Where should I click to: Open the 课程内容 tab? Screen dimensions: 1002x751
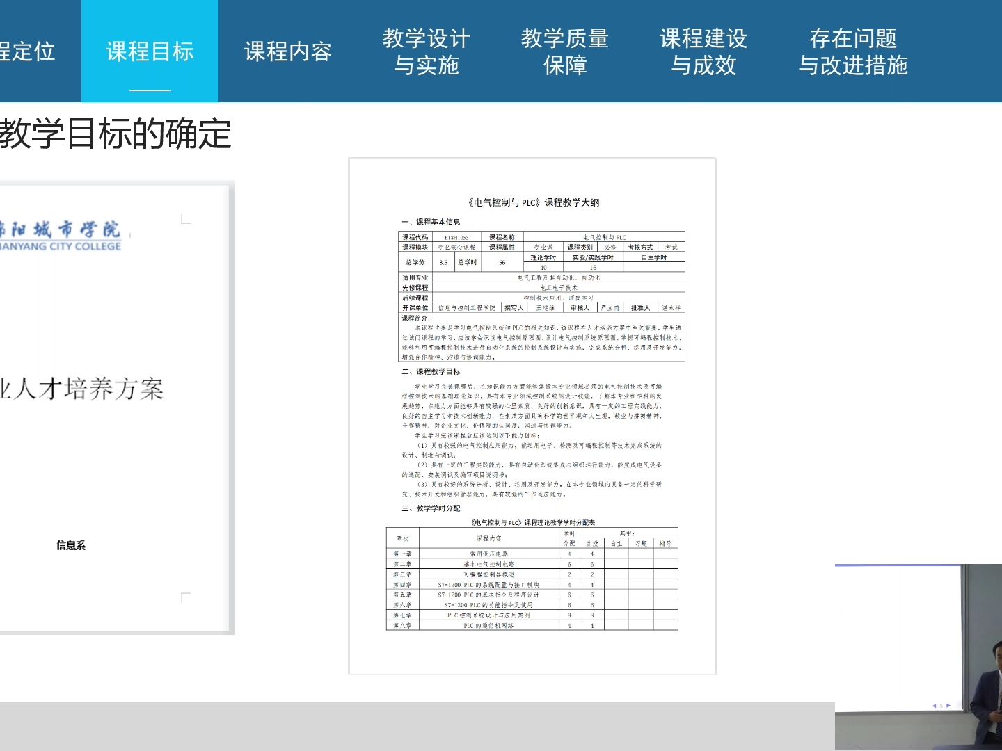[x=288, y=51]
